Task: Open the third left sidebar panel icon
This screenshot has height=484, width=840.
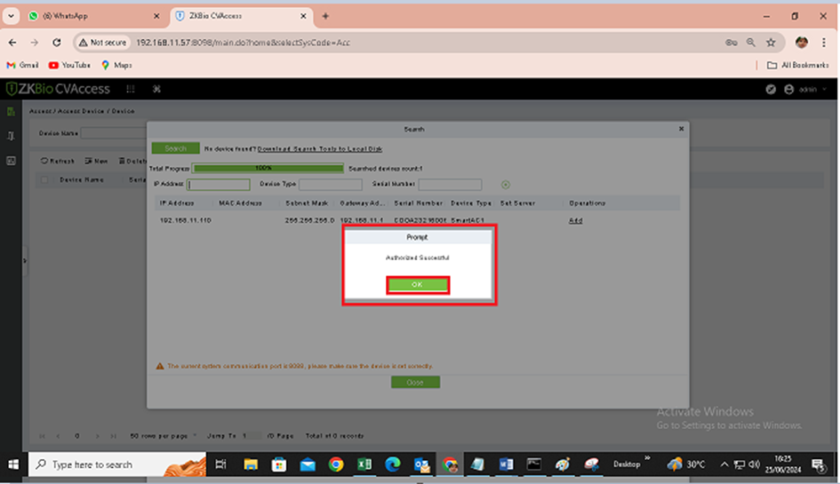Action: coord(11,161)
